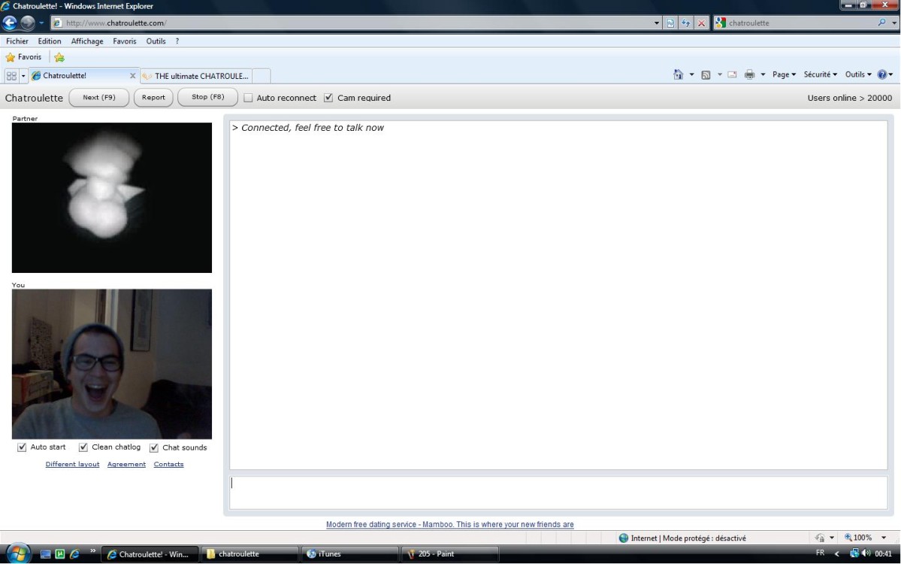This screenshot has width=901, height=564.
Task: Refresh the page with the blue arrows icon
Action: coord(685,23)
